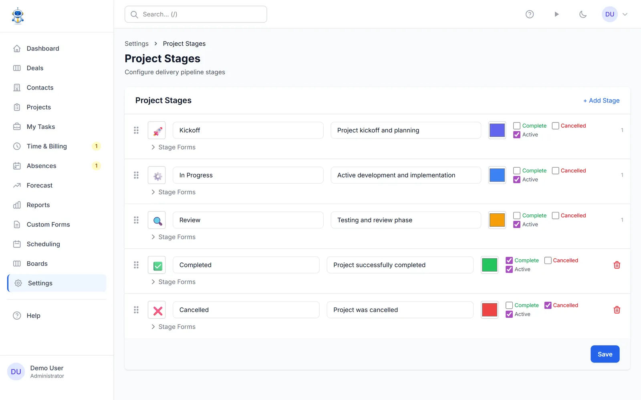Expand Stage Forms under Completed
Screen dimensions: 641x400
click(173, 282)
